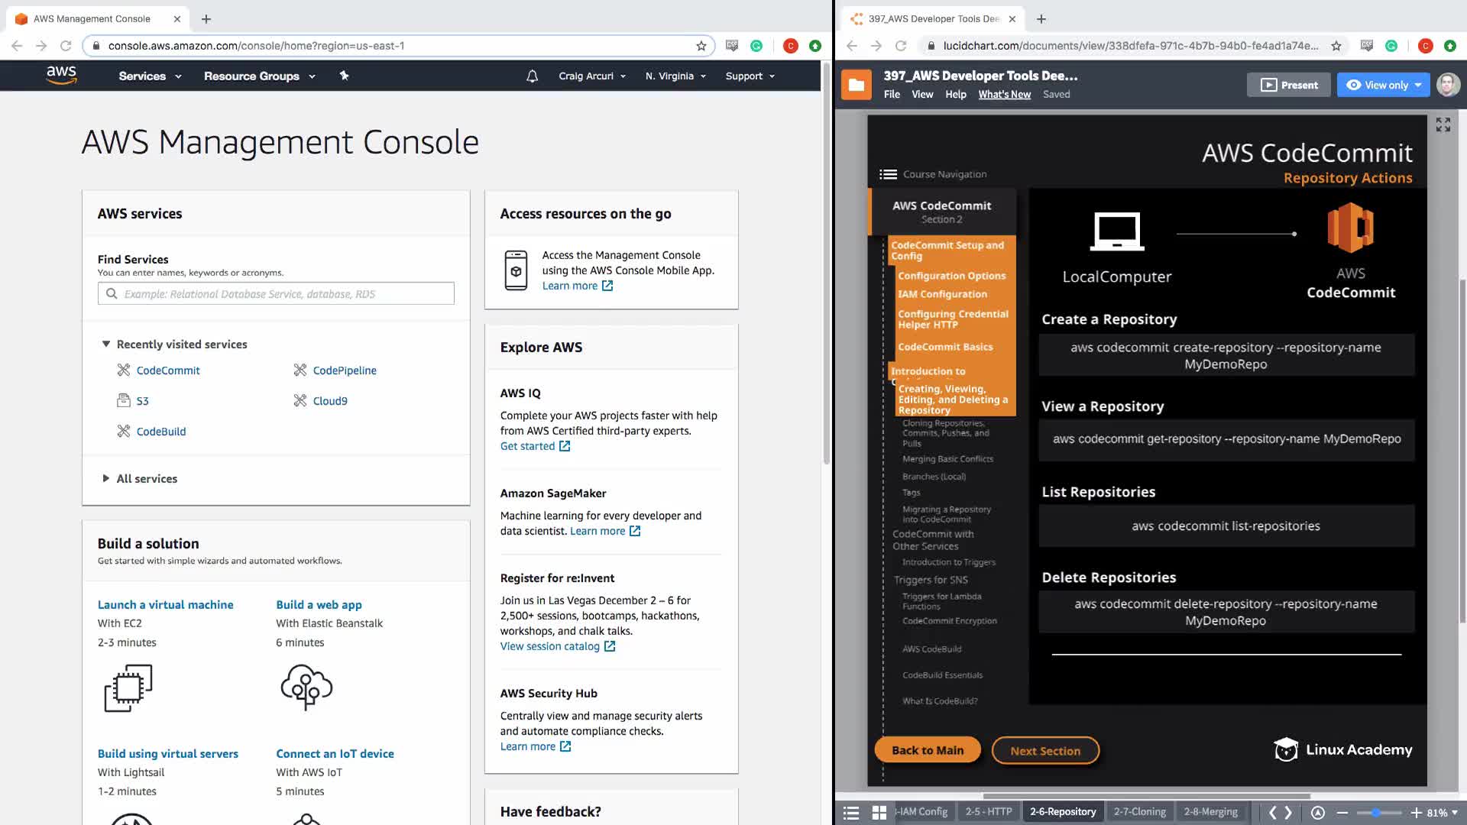Screen dimensions: 1467x825
Task: Go to next page arrow in bottom bar
Action: click(1288, 812)
